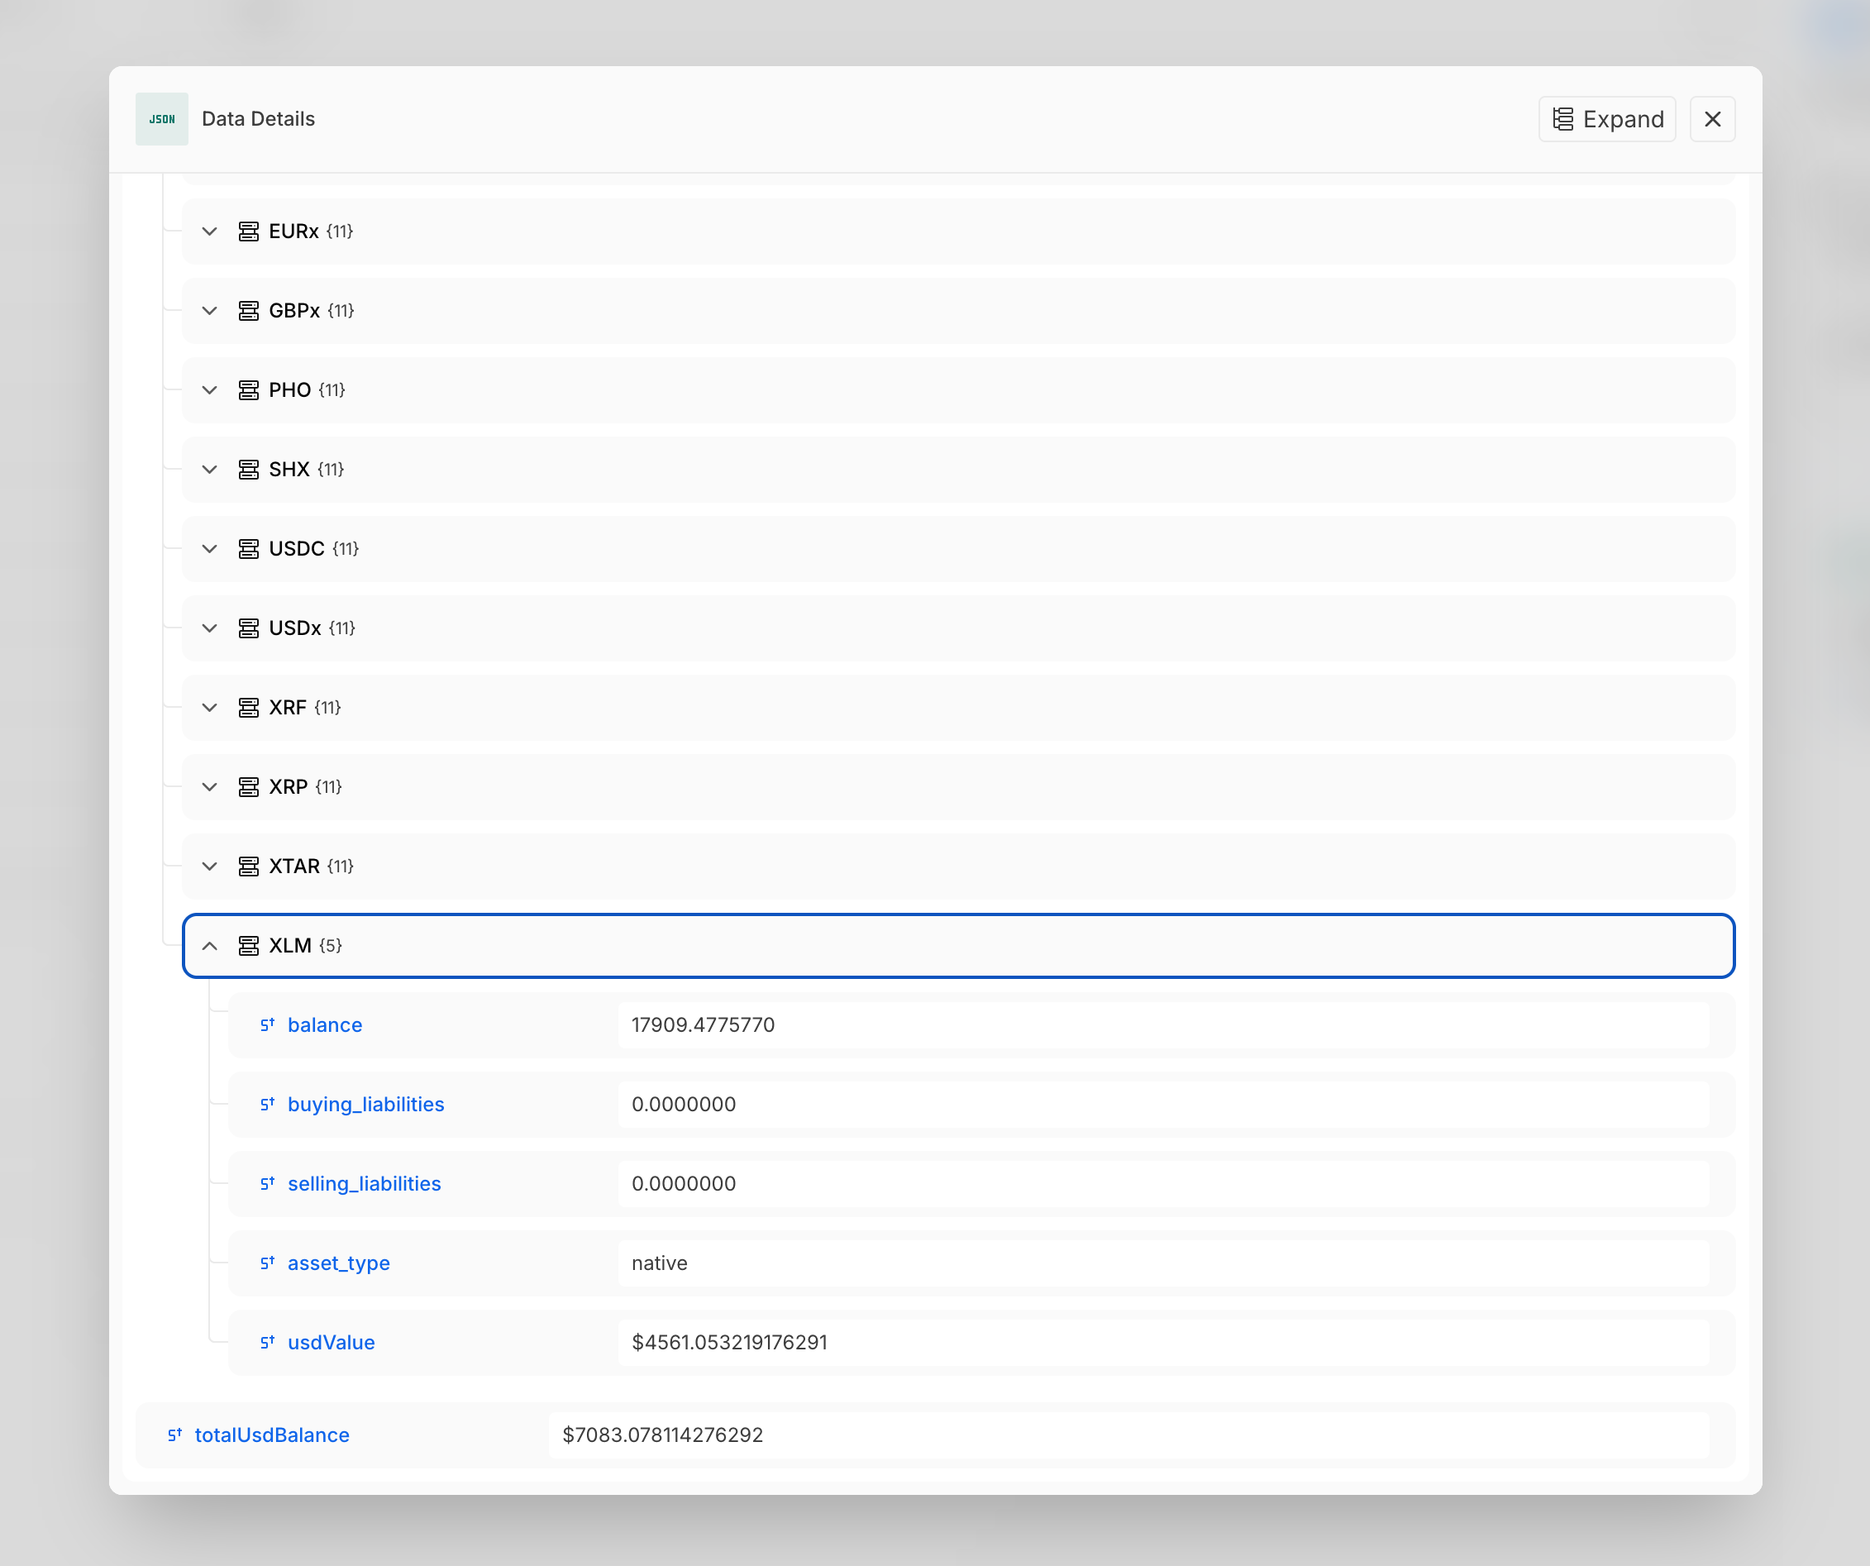1870x1566 pixels.
Task: Select the XTAR tree row label
Action: tap(293, 866)
